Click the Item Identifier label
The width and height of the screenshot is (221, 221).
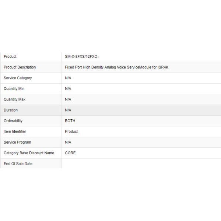coord(15,131)
